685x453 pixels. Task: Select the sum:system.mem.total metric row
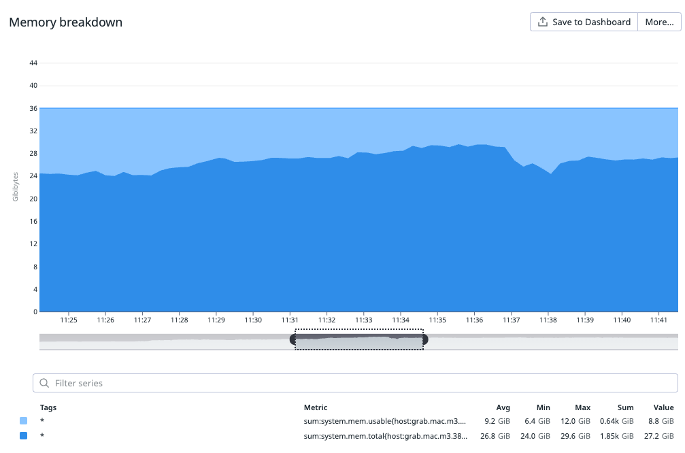click(x=385, y=435)
